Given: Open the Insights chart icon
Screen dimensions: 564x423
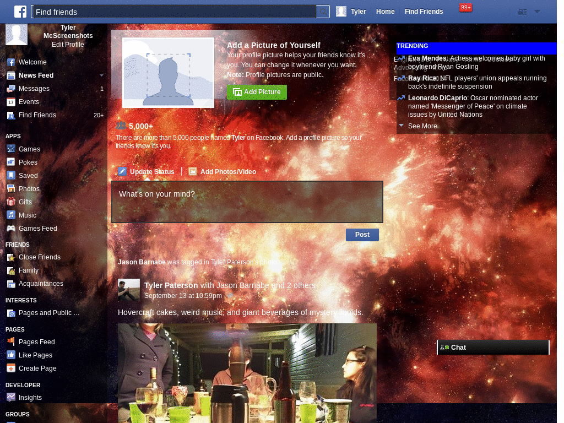Looking at the screenshot, I should point(11,397).
